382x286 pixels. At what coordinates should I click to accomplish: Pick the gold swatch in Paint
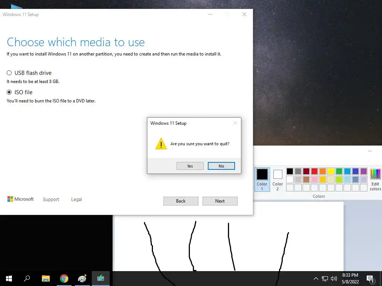(x=323, y=179)
